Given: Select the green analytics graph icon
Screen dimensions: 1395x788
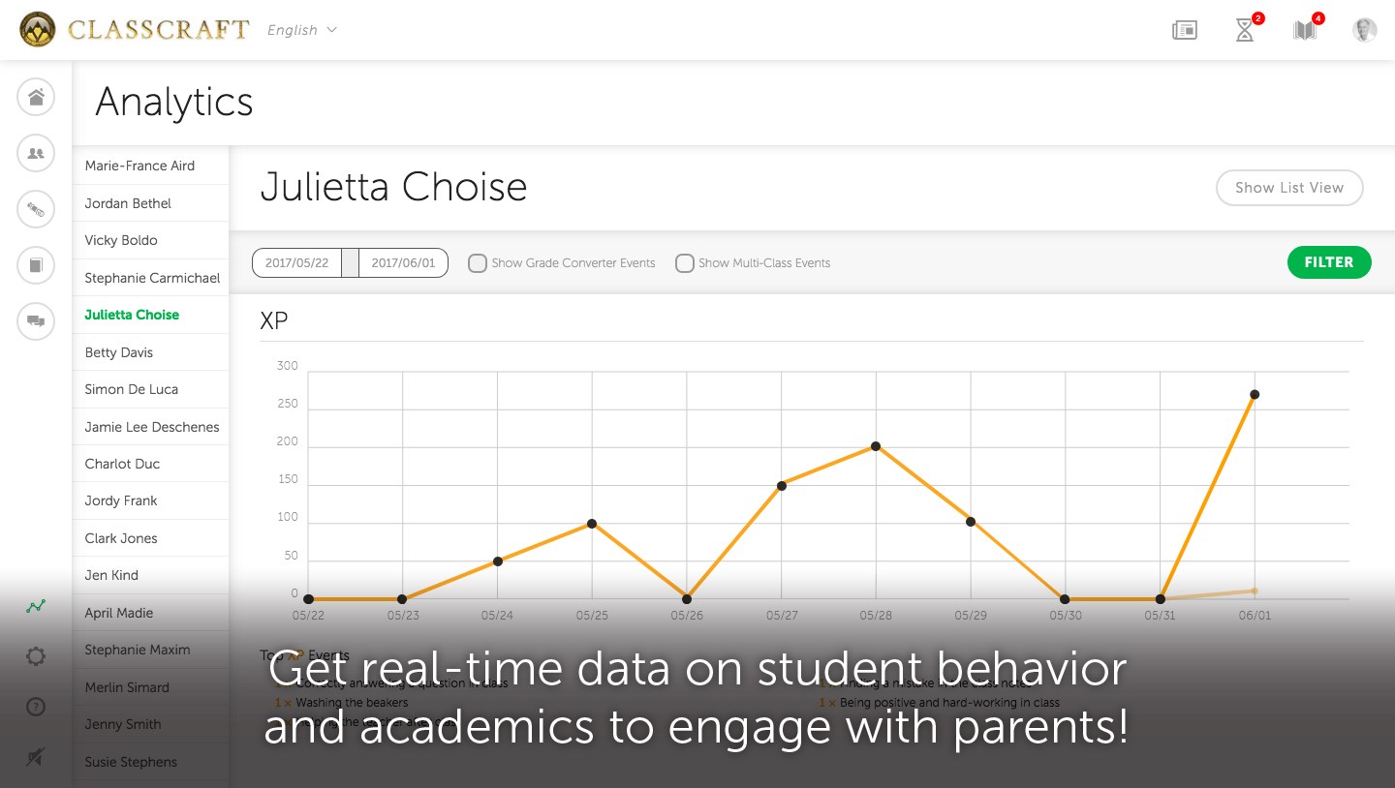Looking at the screenshot, I should coord(36,607).
